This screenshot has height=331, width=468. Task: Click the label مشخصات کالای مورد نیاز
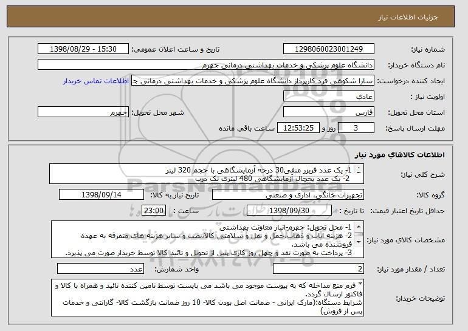(x=406, y=240)
